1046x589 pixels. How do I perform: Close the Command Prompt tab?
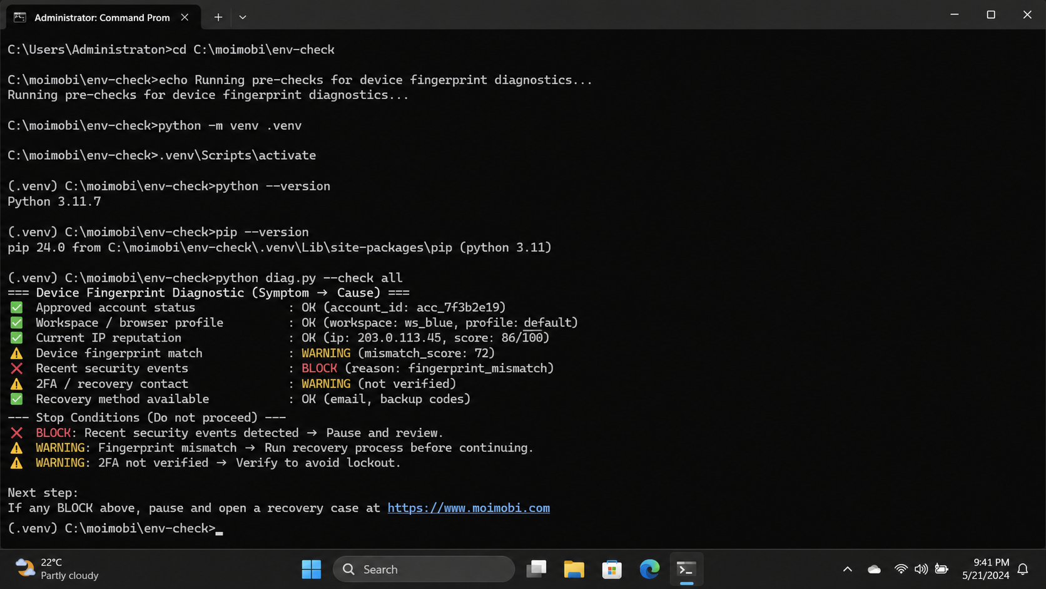coord(185,18)
